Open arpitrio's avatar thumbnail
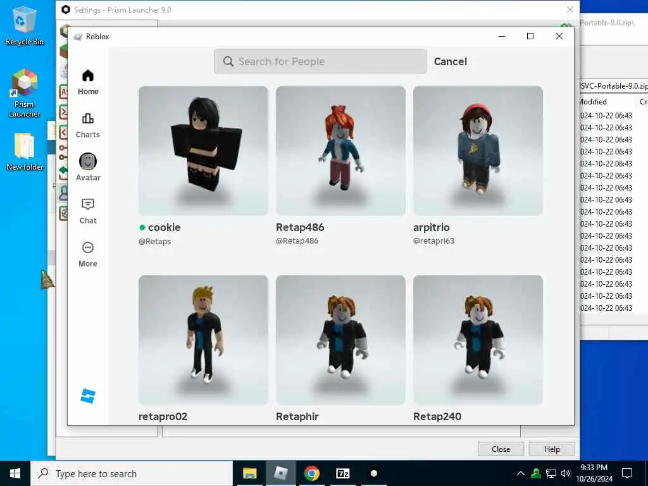This screenshot has height=486, width=648. point(478,151)
